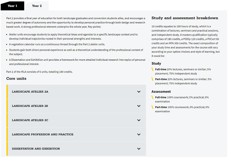Click chevron for Dissertation and Exhibition

click(139, 148)
